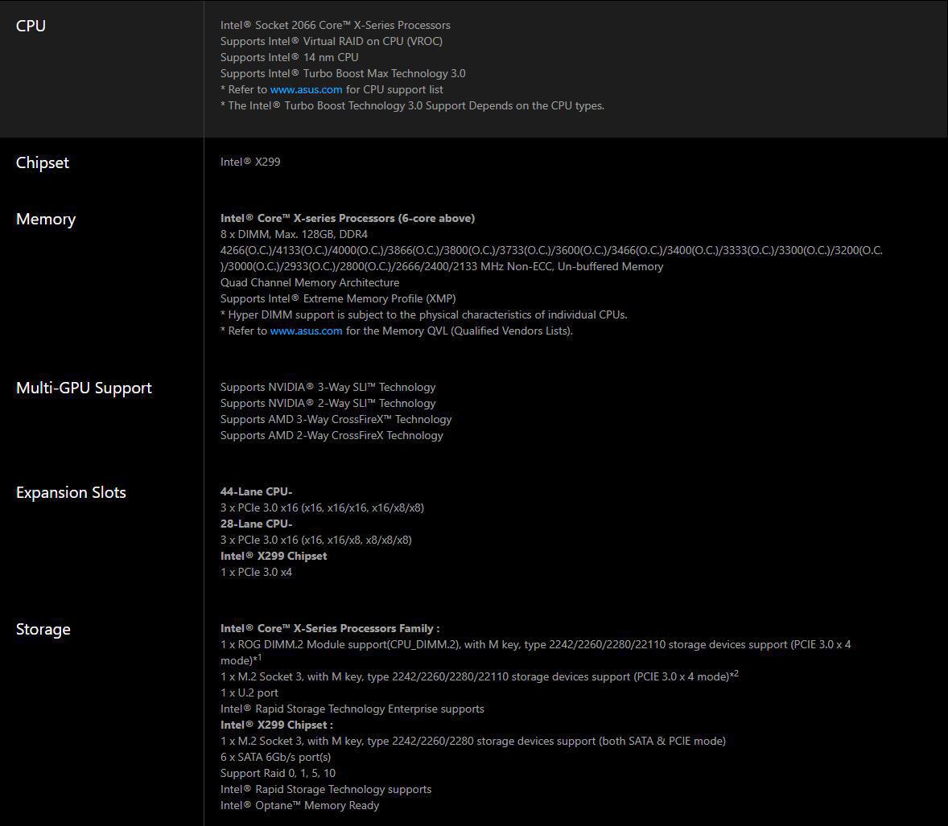The image size is (948, 826).
Task: Open www.asus.com link for CPU support list
Action: click(306, 89)
